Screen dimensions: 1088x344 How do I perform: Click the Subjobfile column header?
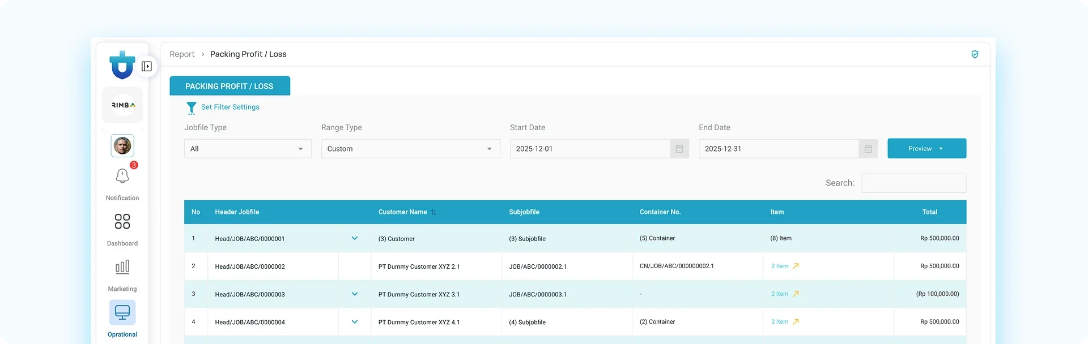click(x=524, y=212)
